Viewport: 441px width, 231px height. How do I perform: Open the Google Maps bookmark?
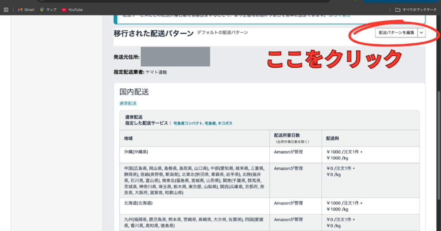[42, 9]
